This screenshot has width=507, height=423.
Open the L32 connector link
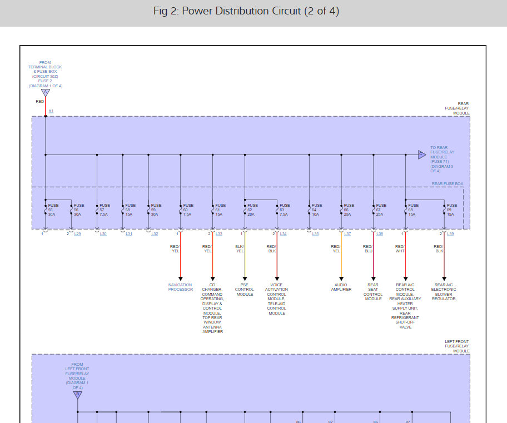(x=155, y=233)
